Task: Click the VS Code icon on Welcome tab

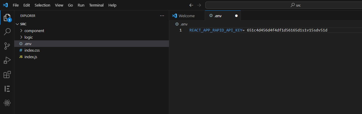Action: (175, 16)
